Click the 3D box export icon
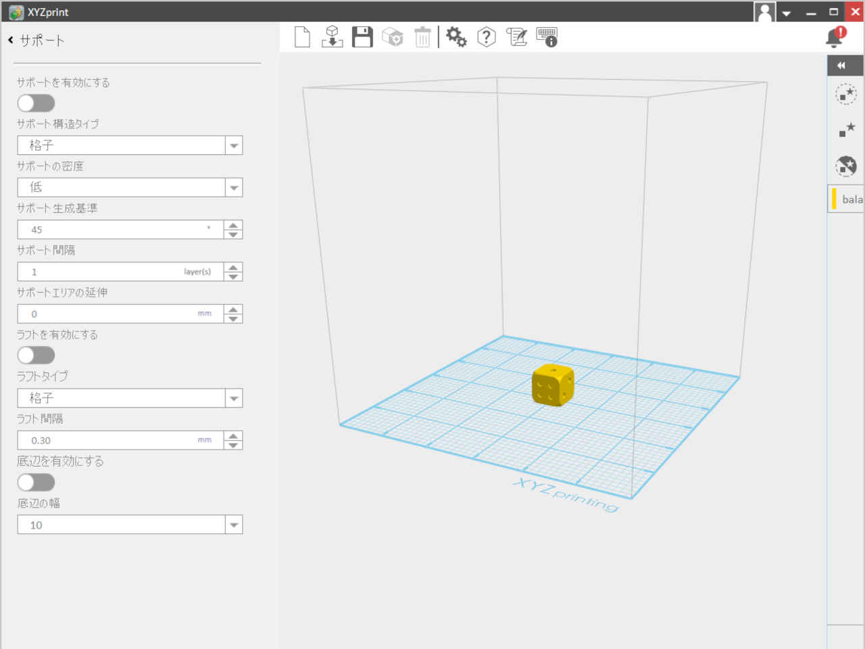Screen dimensions: 865x649 point(393,37)
